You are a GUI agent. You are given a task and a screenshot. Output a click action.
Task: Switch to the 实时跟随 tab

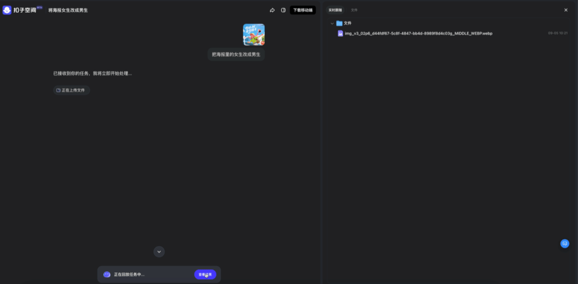[x=335, y=10]
